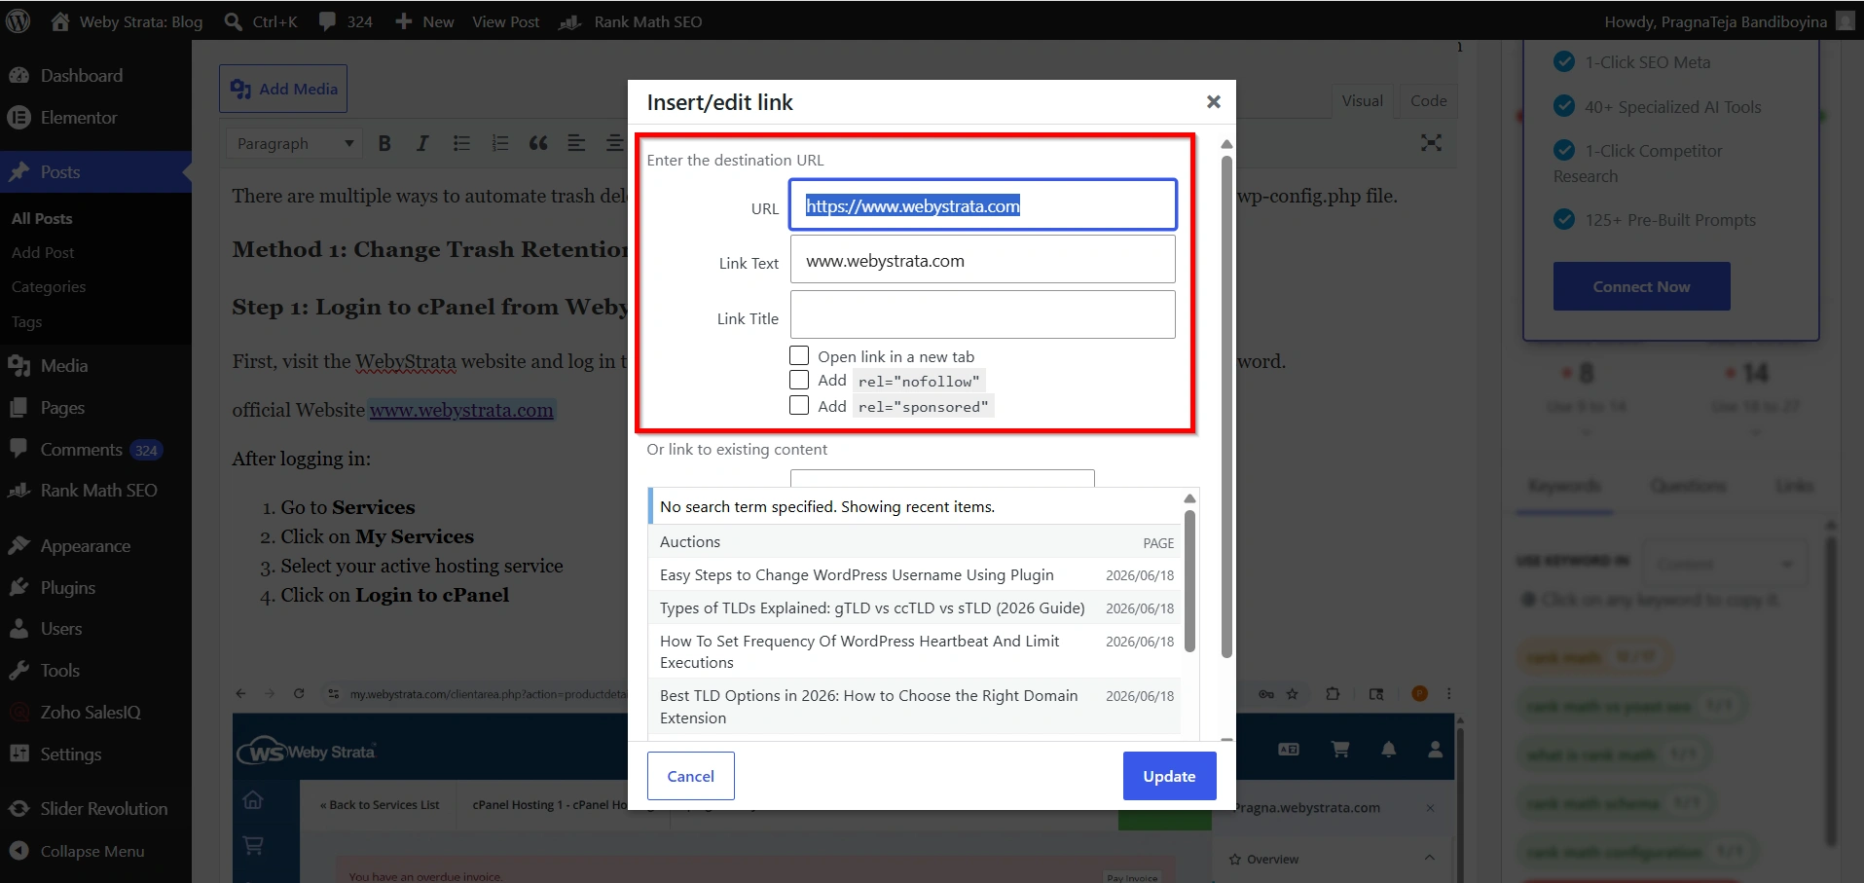Click the plus New icon in admin bar
Viewport: 1864px width, 883px height.
(403, 21)
